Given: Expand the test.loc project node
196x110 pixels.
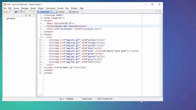Looking at the screenshot, I should [5, 19].
